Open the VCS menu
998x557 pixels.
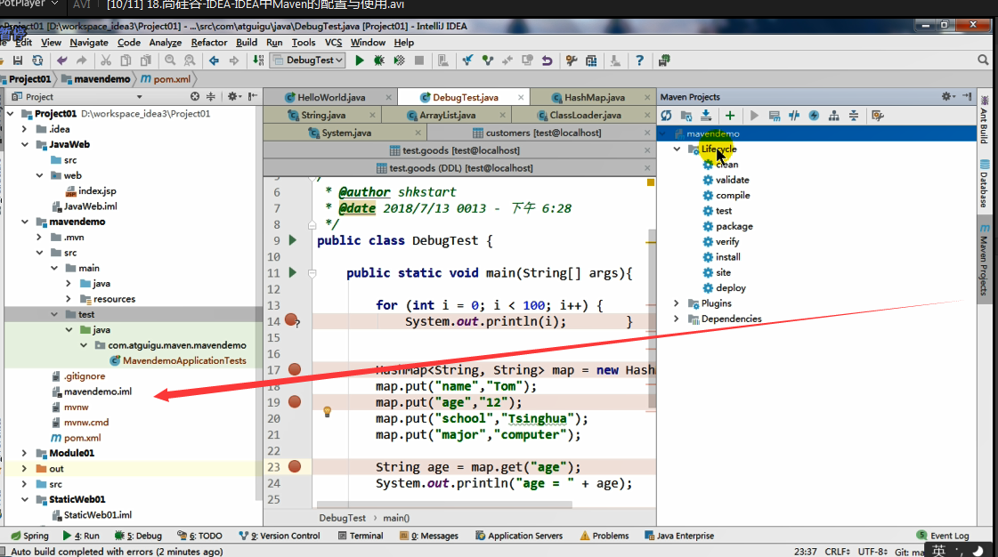(333, 43)
